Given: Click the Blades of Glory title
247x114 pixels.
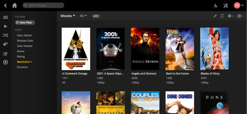Looking at the screenshot, I should (x=210, y=74).
